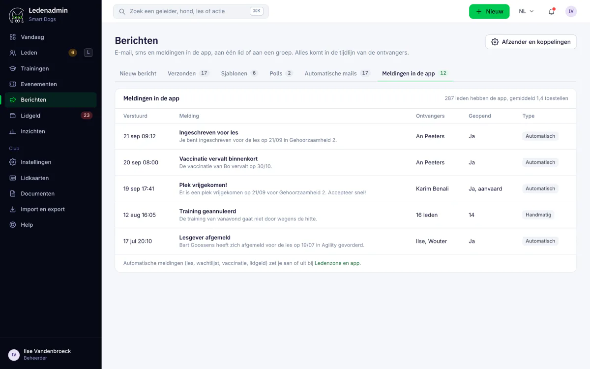
Task: Switch to the Sjablonen tab
Action: click(239, 73)
